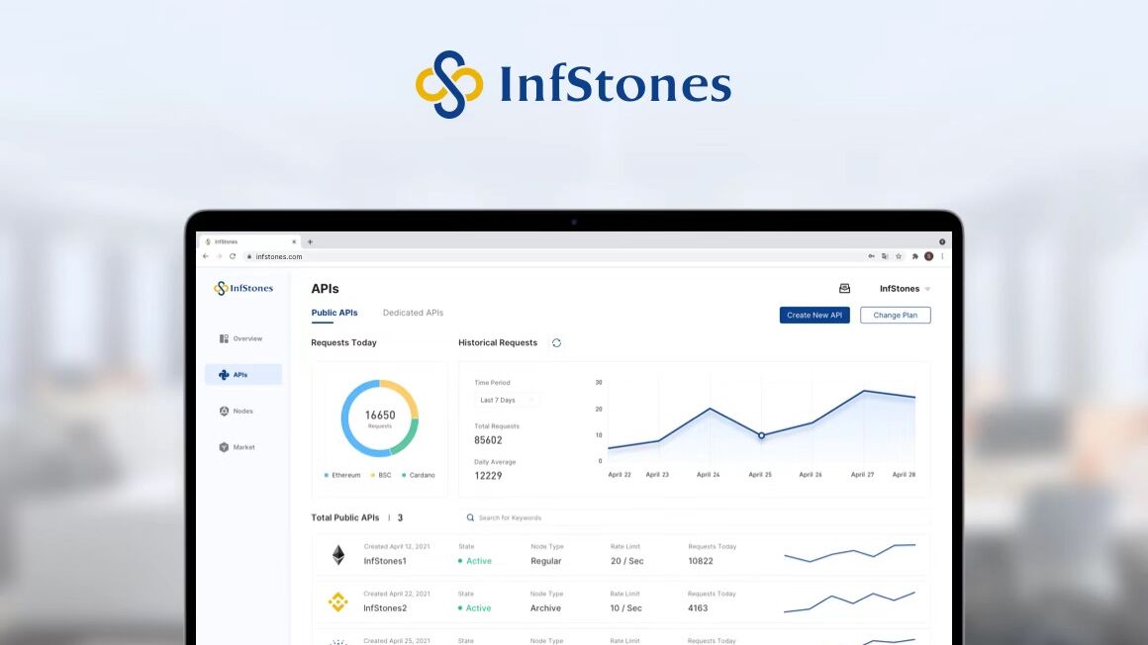The height and width of the screenshot is (645, 1148).
Task: Click the Active state of InfStones1
Action: tap(475, 562)
